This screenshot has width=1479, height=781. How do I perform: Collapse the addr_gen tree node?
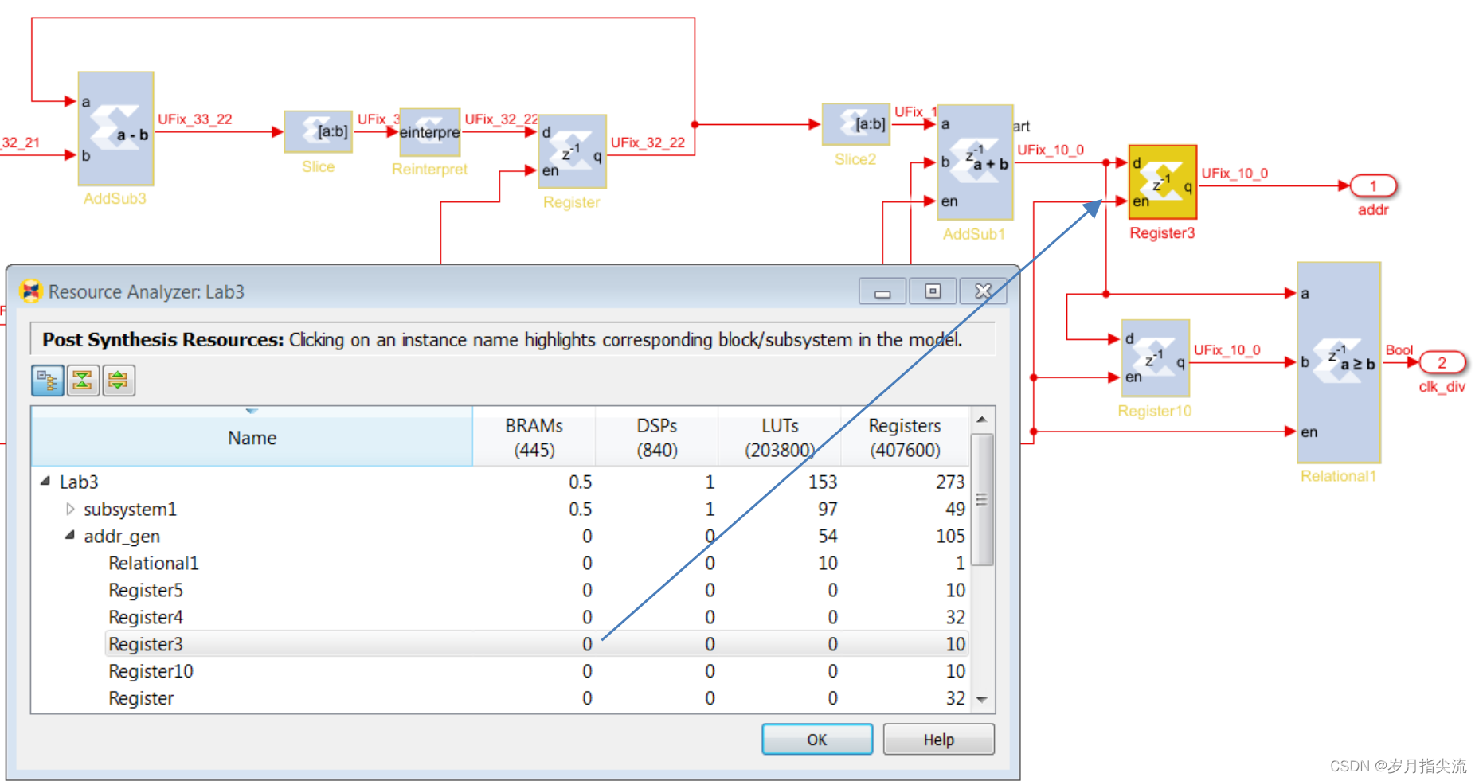click(x=69, y=535)
